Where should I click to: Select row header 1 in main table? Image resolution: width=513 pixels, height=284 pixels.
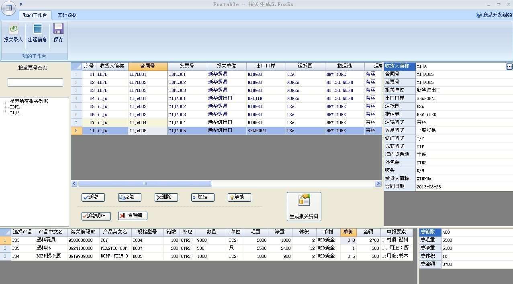[x=76, y=74]
